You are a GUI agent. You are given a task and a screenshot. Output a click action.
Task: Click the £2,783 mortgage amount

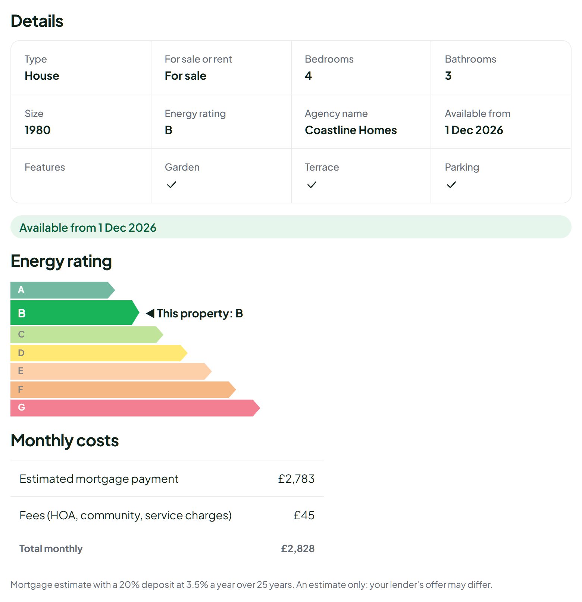coord(296,479)
